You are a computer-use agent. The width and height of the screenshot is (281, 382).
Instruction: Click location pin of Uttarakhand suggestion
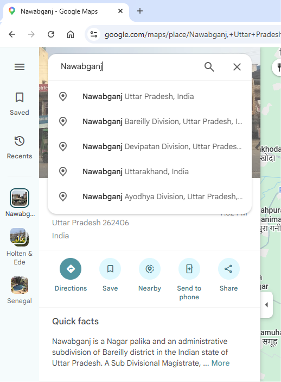[63, 171]
